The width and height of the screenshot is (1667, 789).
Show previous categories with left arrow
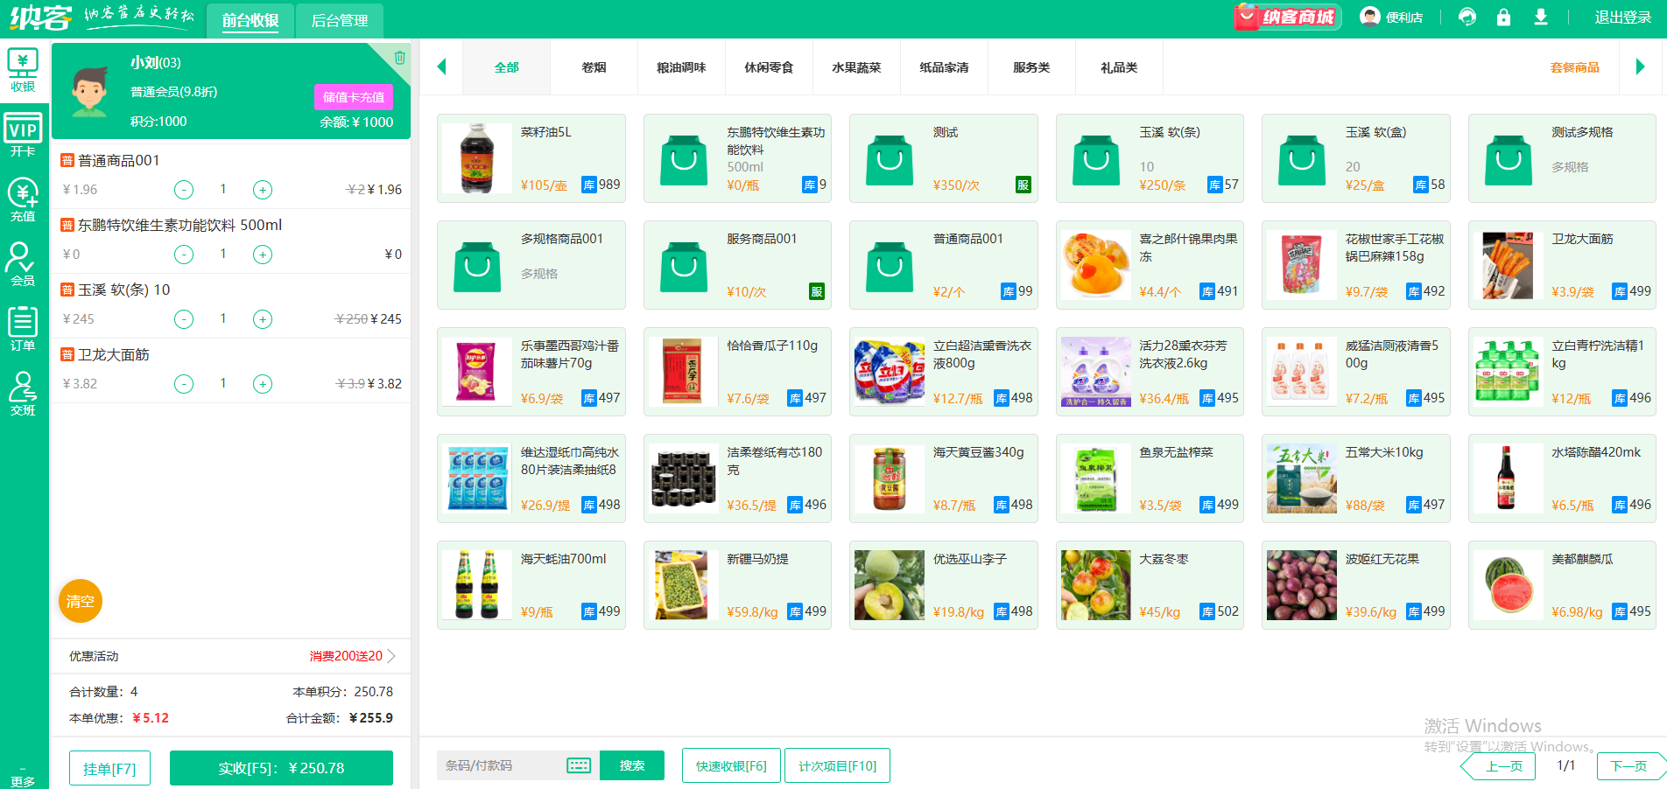[441, 66]
